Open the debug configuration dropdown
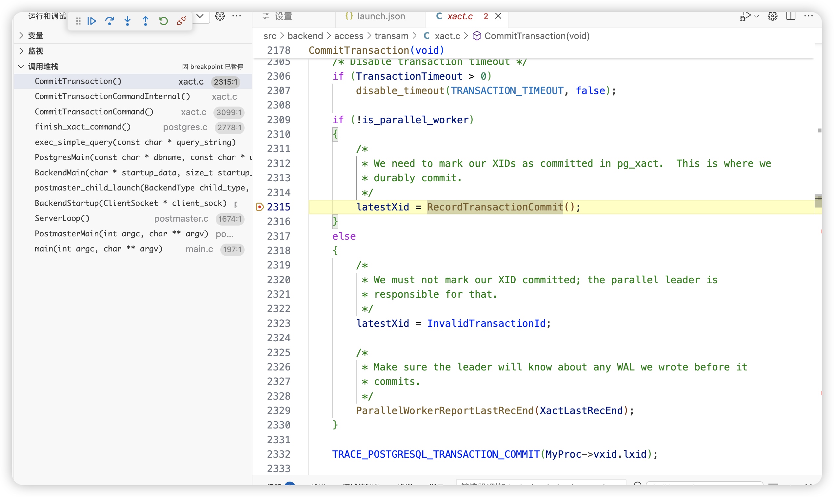 coord(200,16)
